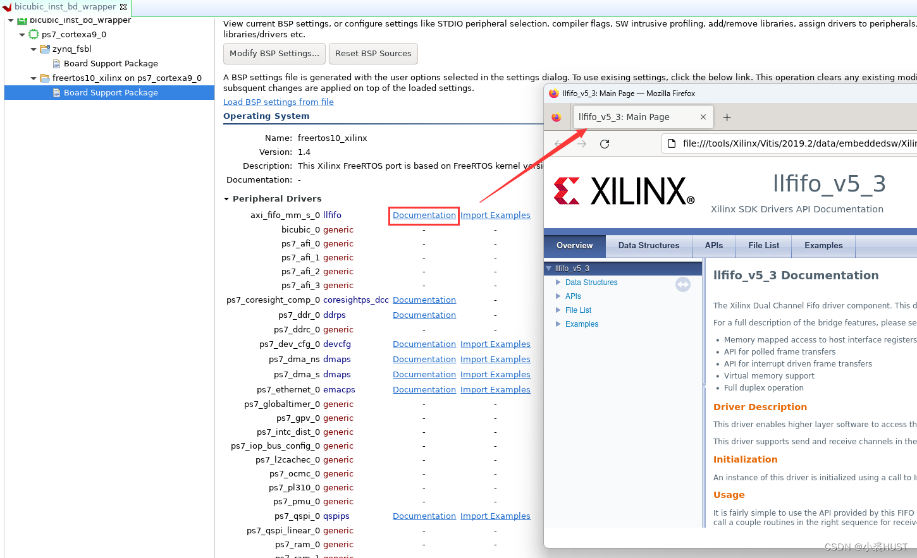Select zynq_fsbl Board Support Package item
This screenshot has width=917, height=558.
point(111,64)
